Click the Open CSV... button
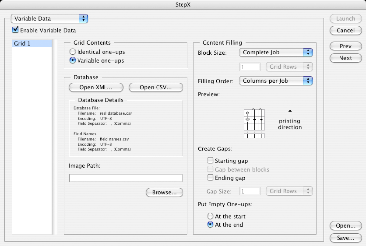This screenshot has height=246, width=366. click(155, 88)
